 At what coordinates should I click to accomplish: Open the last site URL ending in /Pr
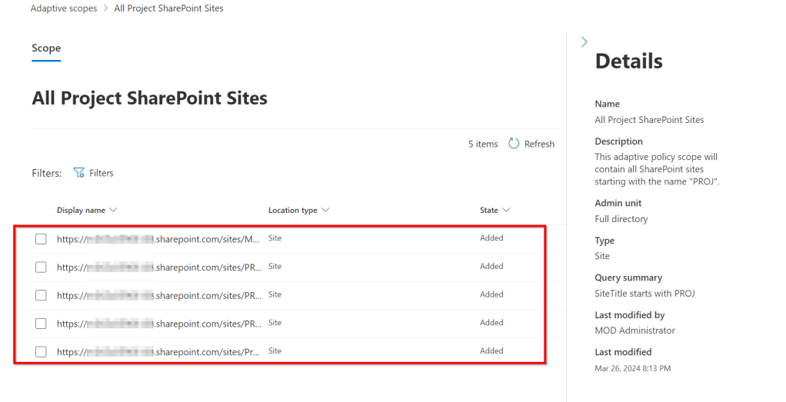tap(158, 352)
